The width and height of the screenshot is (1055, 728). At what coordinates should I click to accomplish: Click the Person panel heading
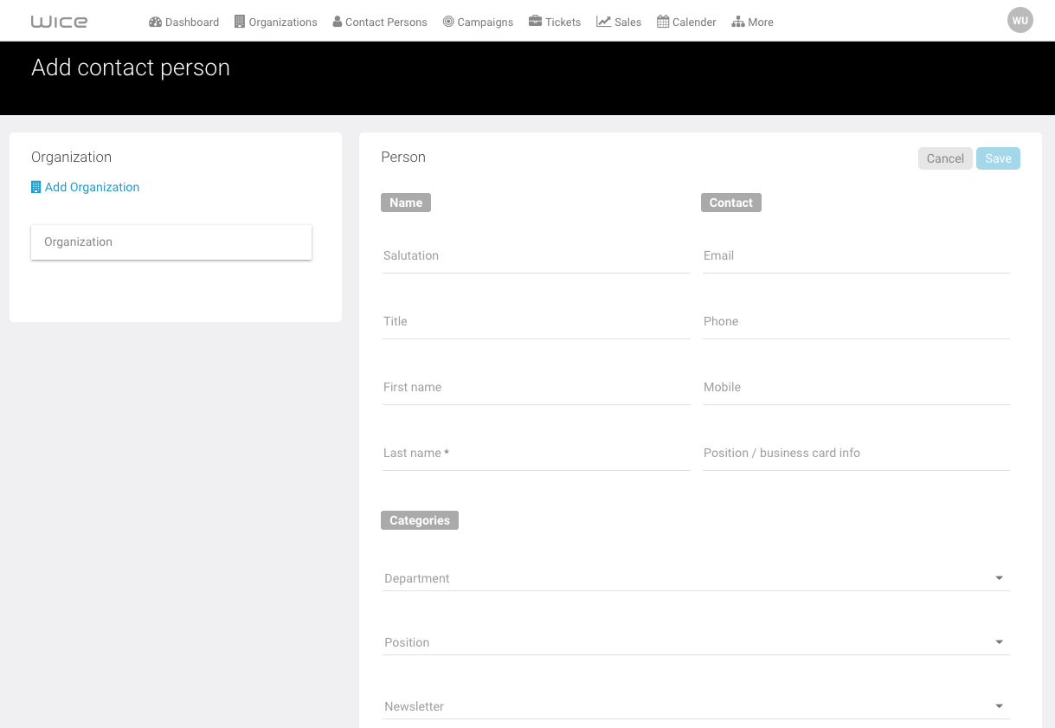pos(403,157)
